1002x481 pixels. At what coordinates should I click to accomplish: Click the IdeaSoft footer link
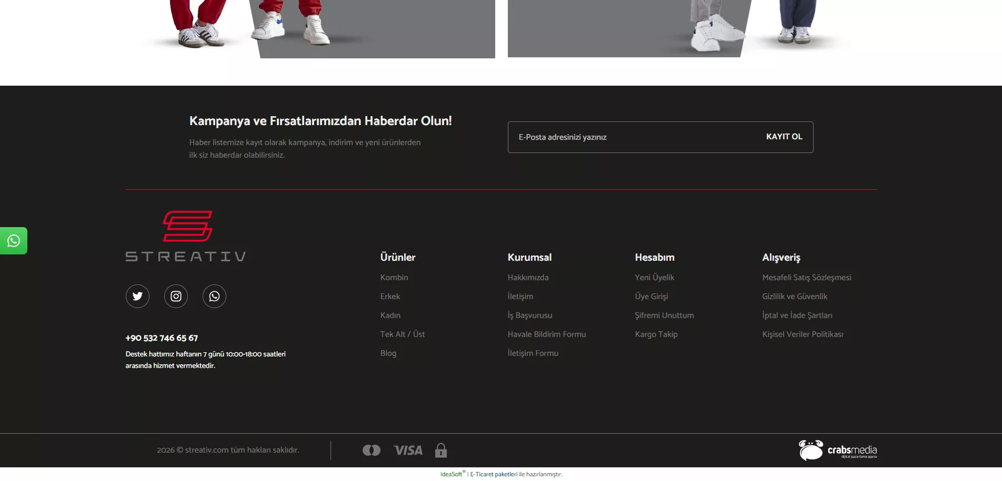(451, 474)
